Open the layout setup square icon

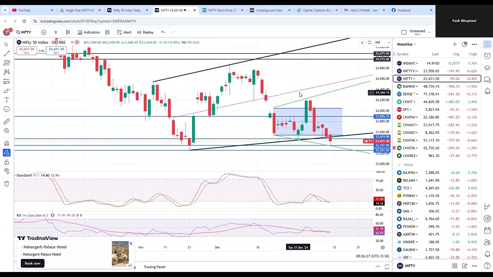(x=404, y=32)
